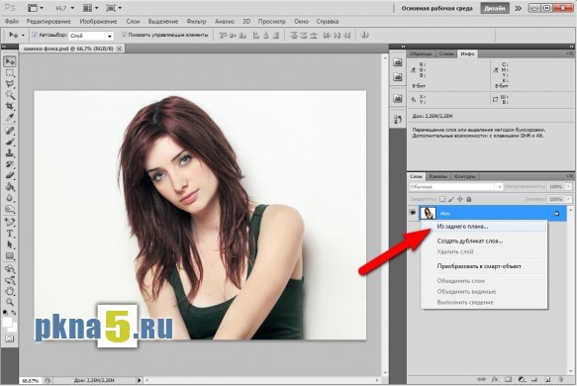577x386 pixels.
Task: Select the Zoom tool in the toolbox
Action: coord(10,302)
